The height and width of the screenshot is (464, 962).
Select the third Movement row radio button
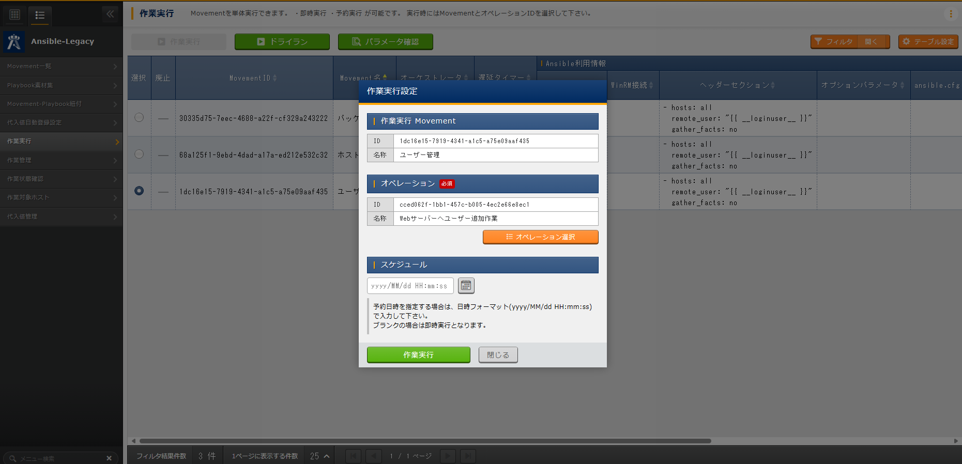point(139,191)
